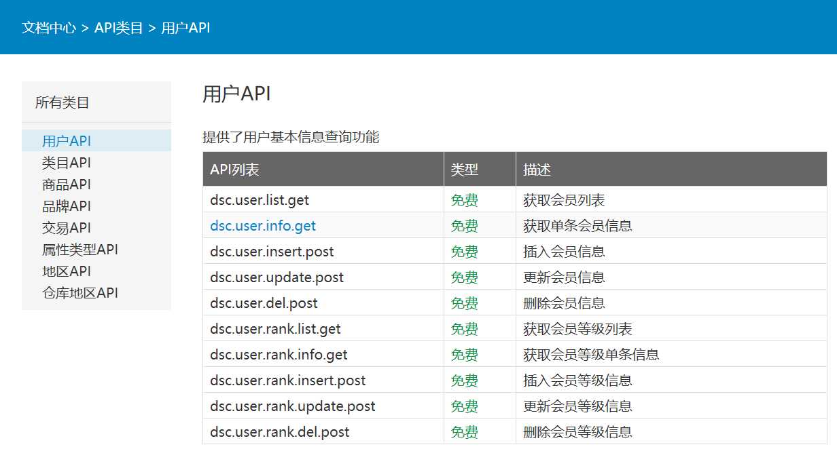Screen dimensions: 837x468
Task: Click 免费 in dsc.user.rank.del.post row
Action: (465, 432)
